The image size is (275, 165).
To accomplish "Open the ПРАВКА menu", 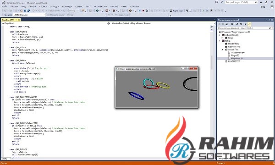I will [14, 7].
